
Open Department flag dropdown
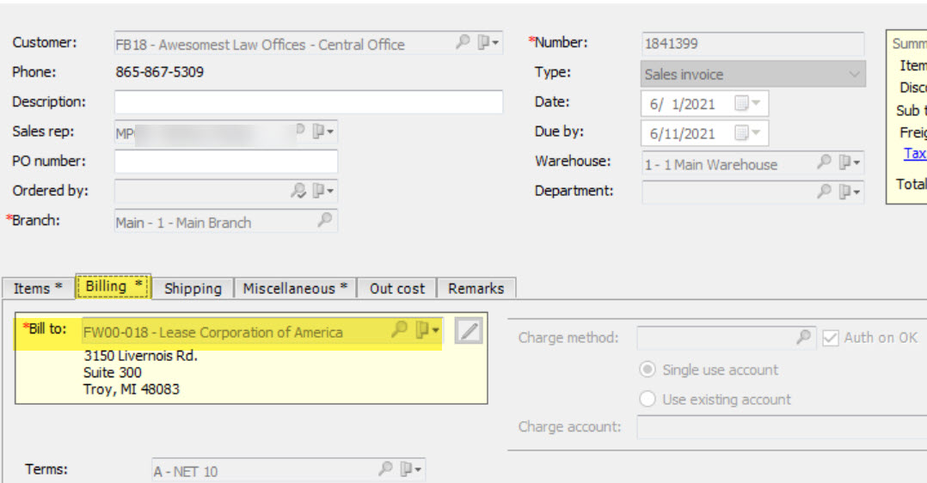(x=850, y=192)
